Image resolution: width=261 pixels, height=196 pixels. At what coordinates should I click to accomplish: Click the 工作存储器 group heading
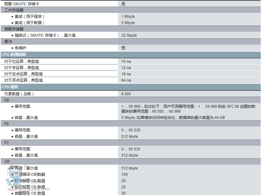click(x=14, y=10)
